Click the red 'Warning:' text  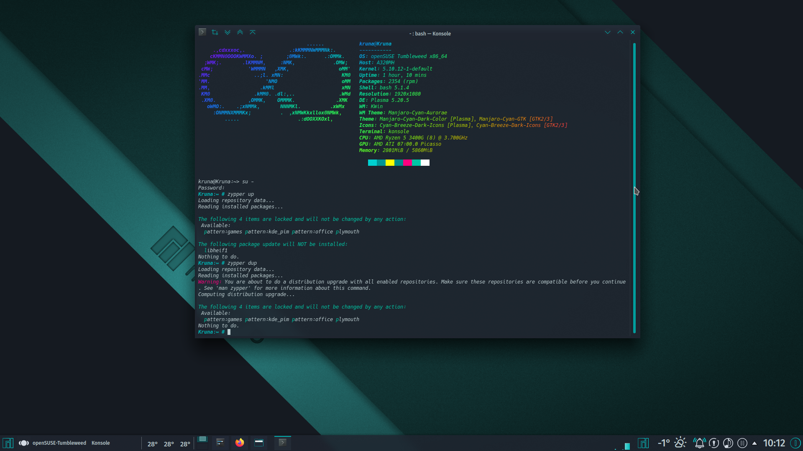[x=210, y=282]
